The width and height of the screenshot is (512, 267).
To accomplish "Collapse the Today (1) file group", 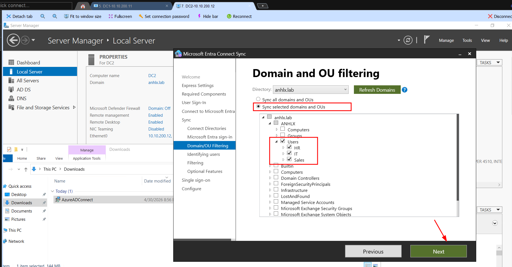I will pos(53,191).
